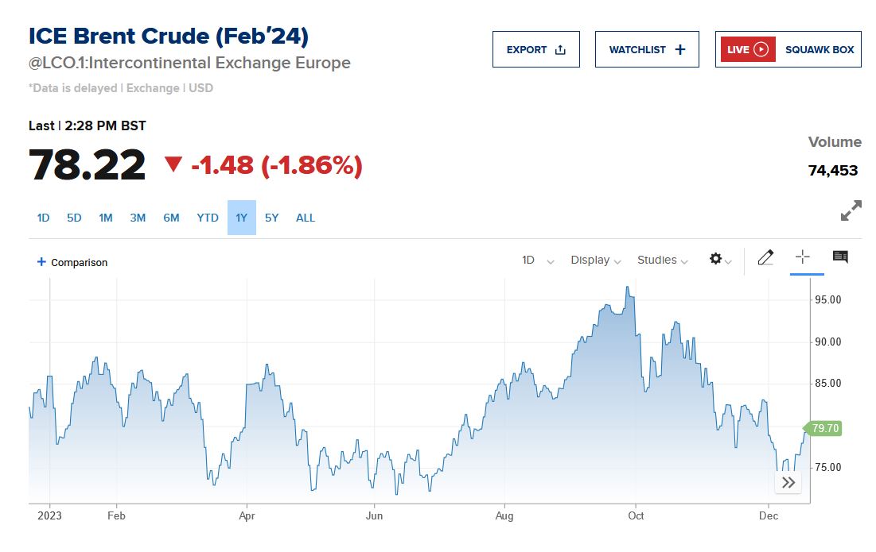Open the 1D interval dropdown

(x=538, y=261)
